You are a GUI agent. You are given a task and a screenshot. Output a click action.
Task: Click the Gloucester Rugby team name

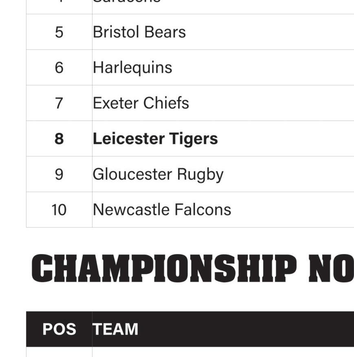158,174
